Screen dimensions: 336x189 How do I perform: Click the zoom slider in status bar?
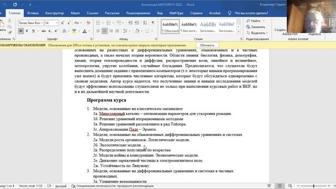(x=313, y=186)
